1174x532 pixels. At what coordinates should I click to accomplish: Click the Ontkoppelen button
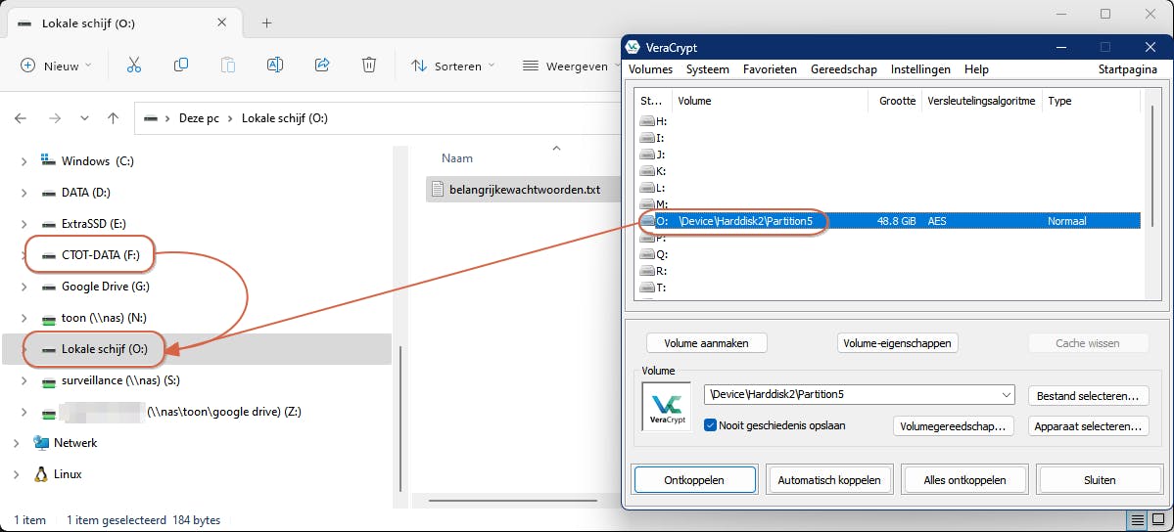(x=694, y=480)
